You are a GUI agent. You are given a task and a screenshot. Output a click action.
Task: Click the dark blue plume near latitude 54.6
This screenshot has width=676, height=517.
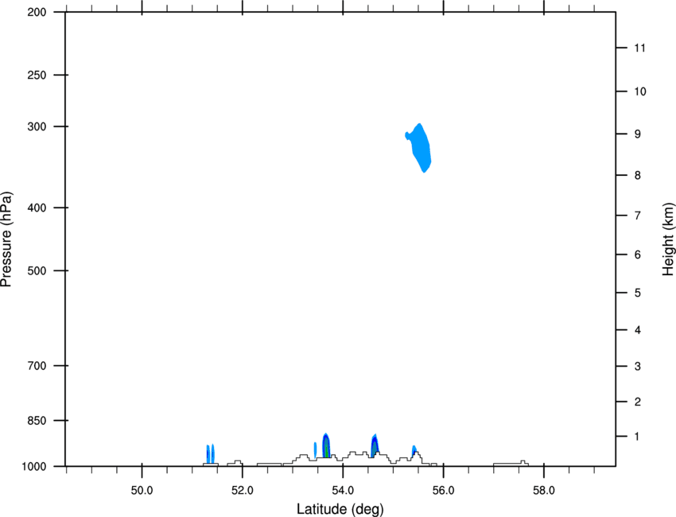pyautogui.click(x=375, y=445)
